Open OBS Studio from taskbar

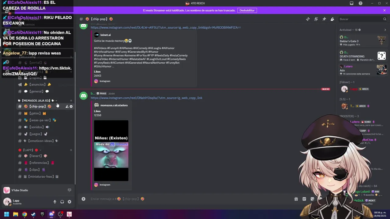(60, 214)
